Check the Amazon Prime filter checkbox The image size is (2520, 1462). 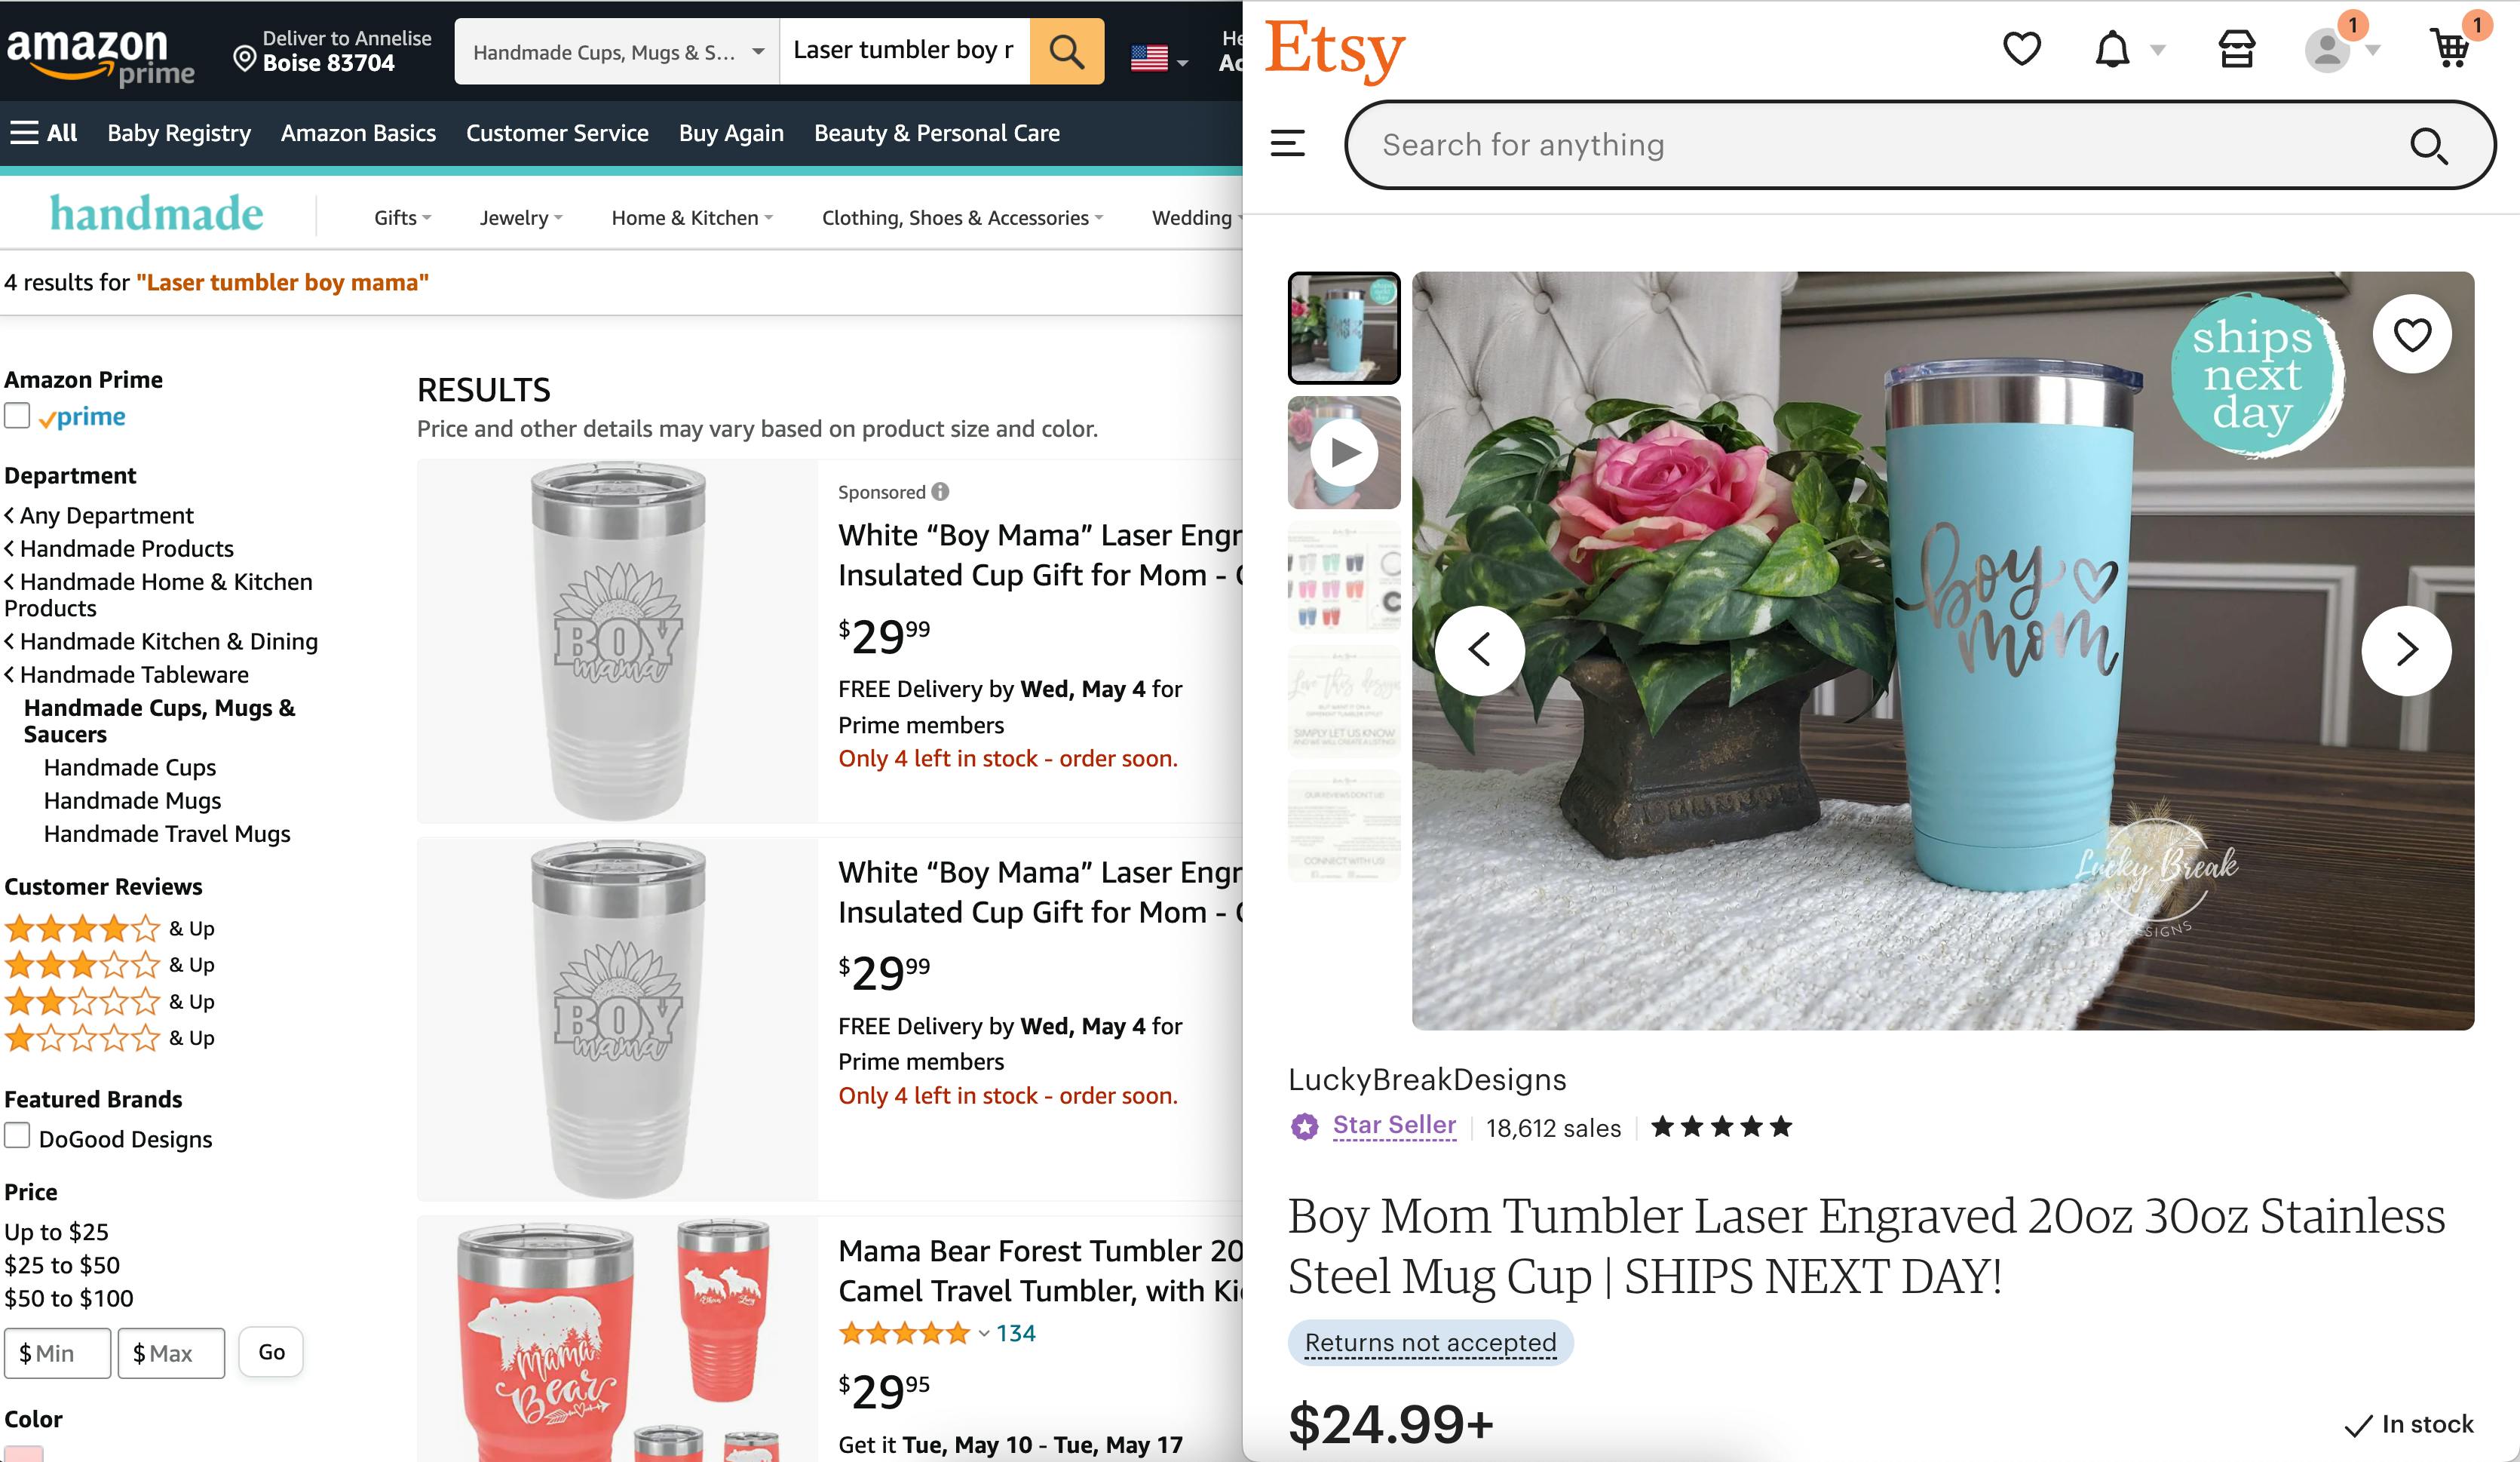click(17, 415)
